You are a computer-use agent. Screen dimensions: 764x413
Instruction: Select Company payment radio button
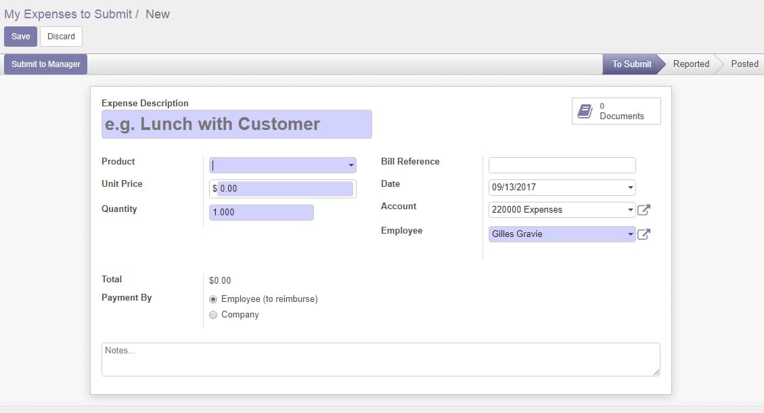point(213,315)
